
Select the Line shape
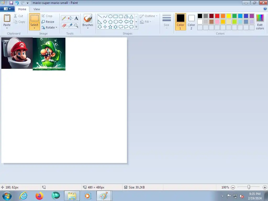[x=100, y=16]
